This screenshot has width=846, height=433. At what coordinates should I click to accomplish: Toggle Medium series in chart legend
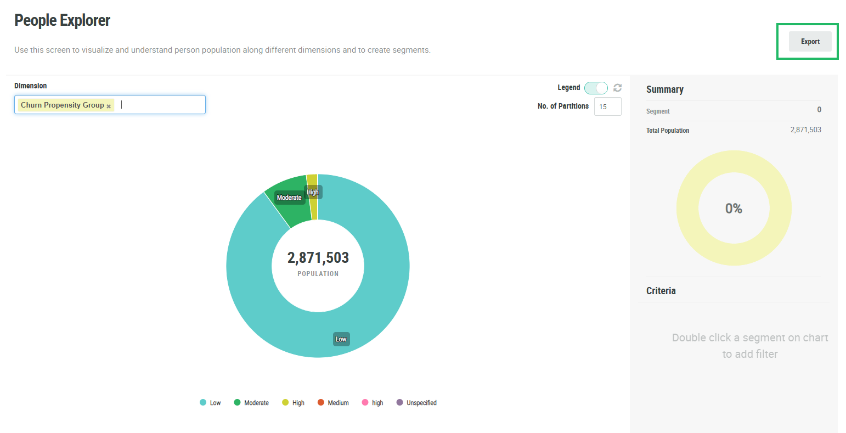pyautogui.click(x=333, y=403)
